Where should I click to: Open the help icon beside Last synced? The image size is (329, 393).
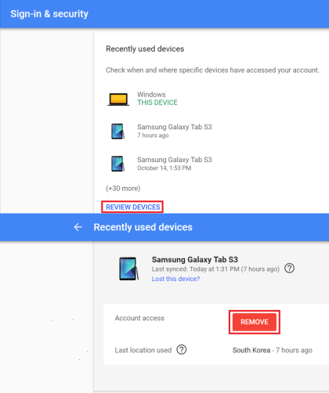coord(289,269)
